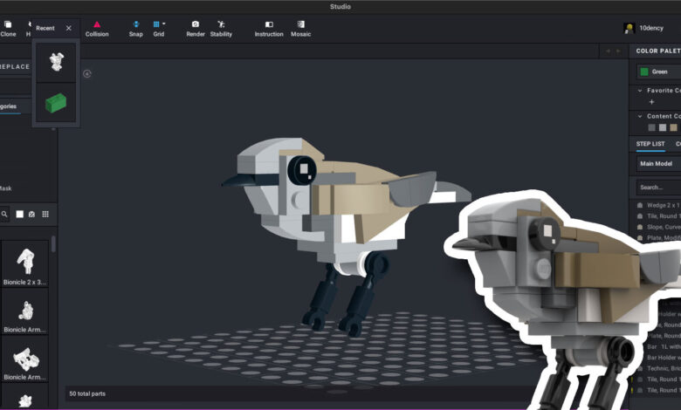
Task: Click the Clone tool icon
Action: 8,24
